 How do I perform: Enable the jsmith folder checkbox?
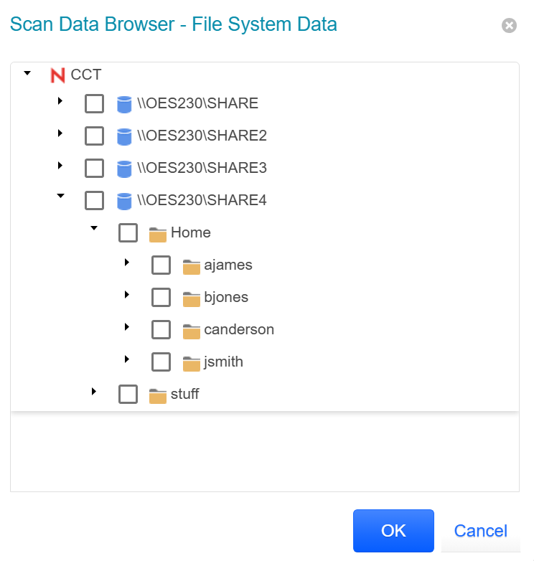point(161,362)
